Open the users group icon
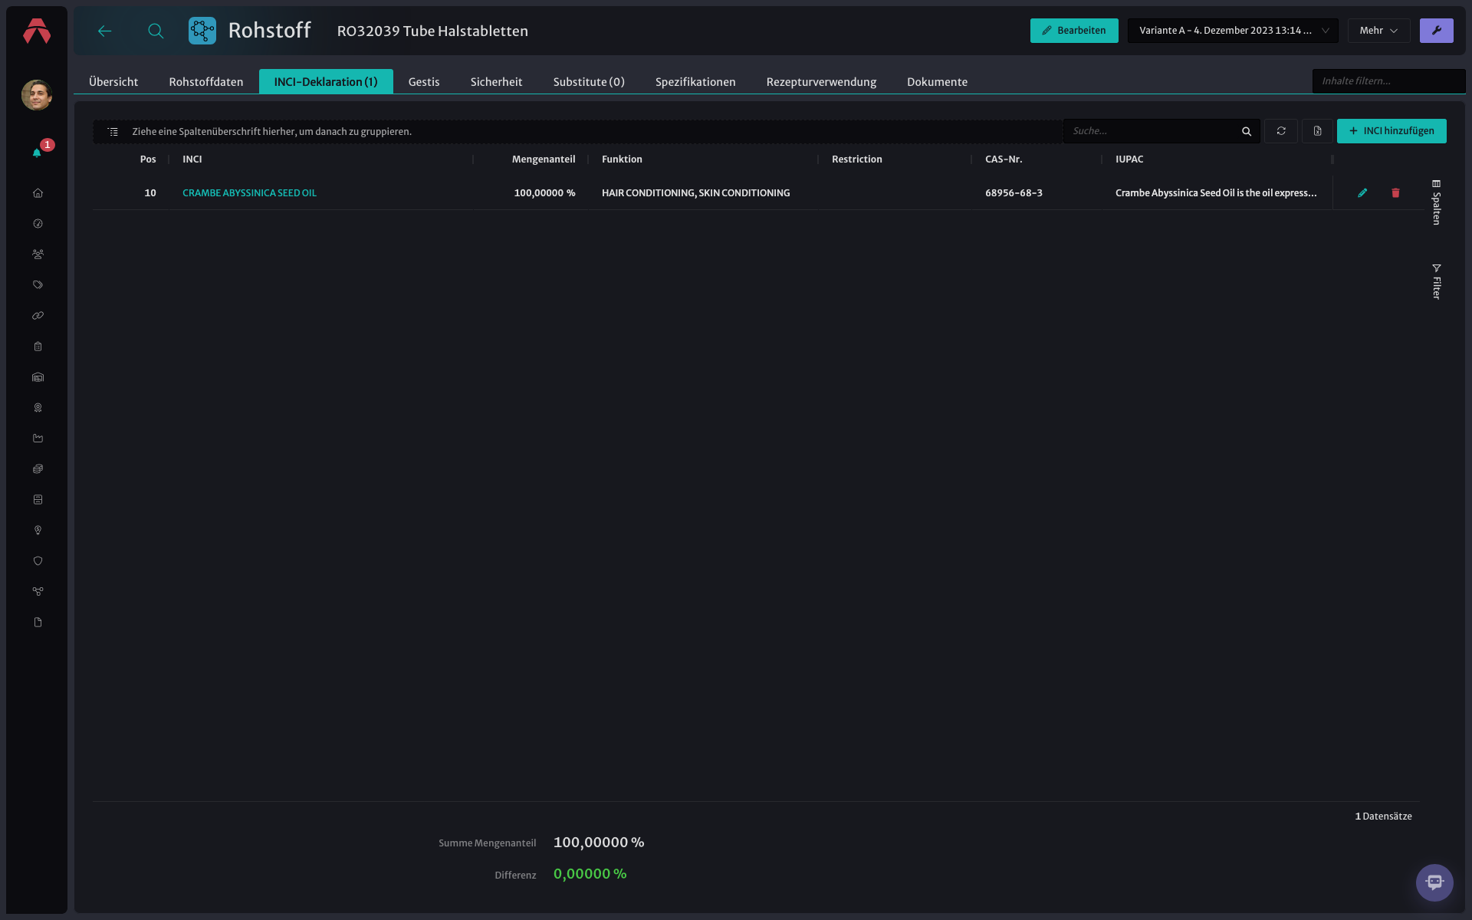Image resolution: width=1472 pixels, height=920 pixels. click(38, 255)
